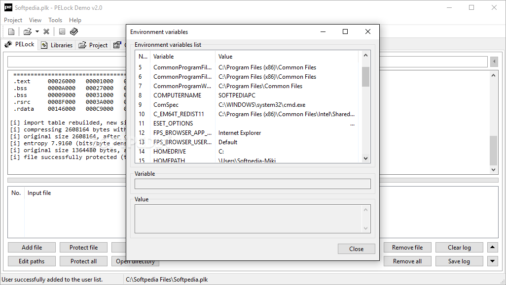
Task: Switch to the Libraries tab
Action: [x=57, y=45]
